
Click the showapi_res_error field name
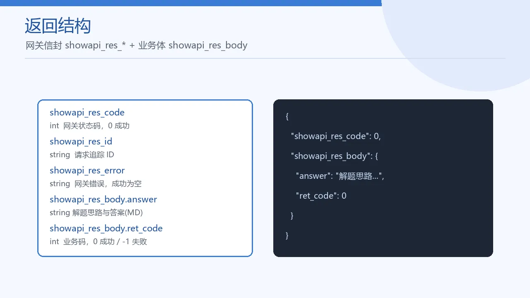click(87, 171)
